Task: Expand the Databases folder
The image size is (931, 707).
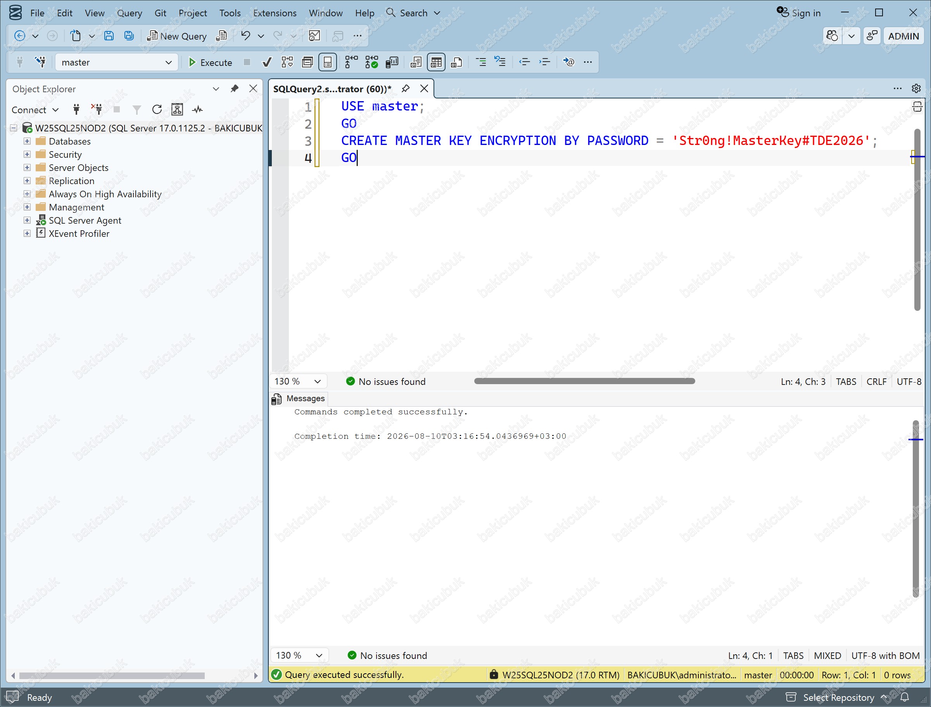Action: 27,141
